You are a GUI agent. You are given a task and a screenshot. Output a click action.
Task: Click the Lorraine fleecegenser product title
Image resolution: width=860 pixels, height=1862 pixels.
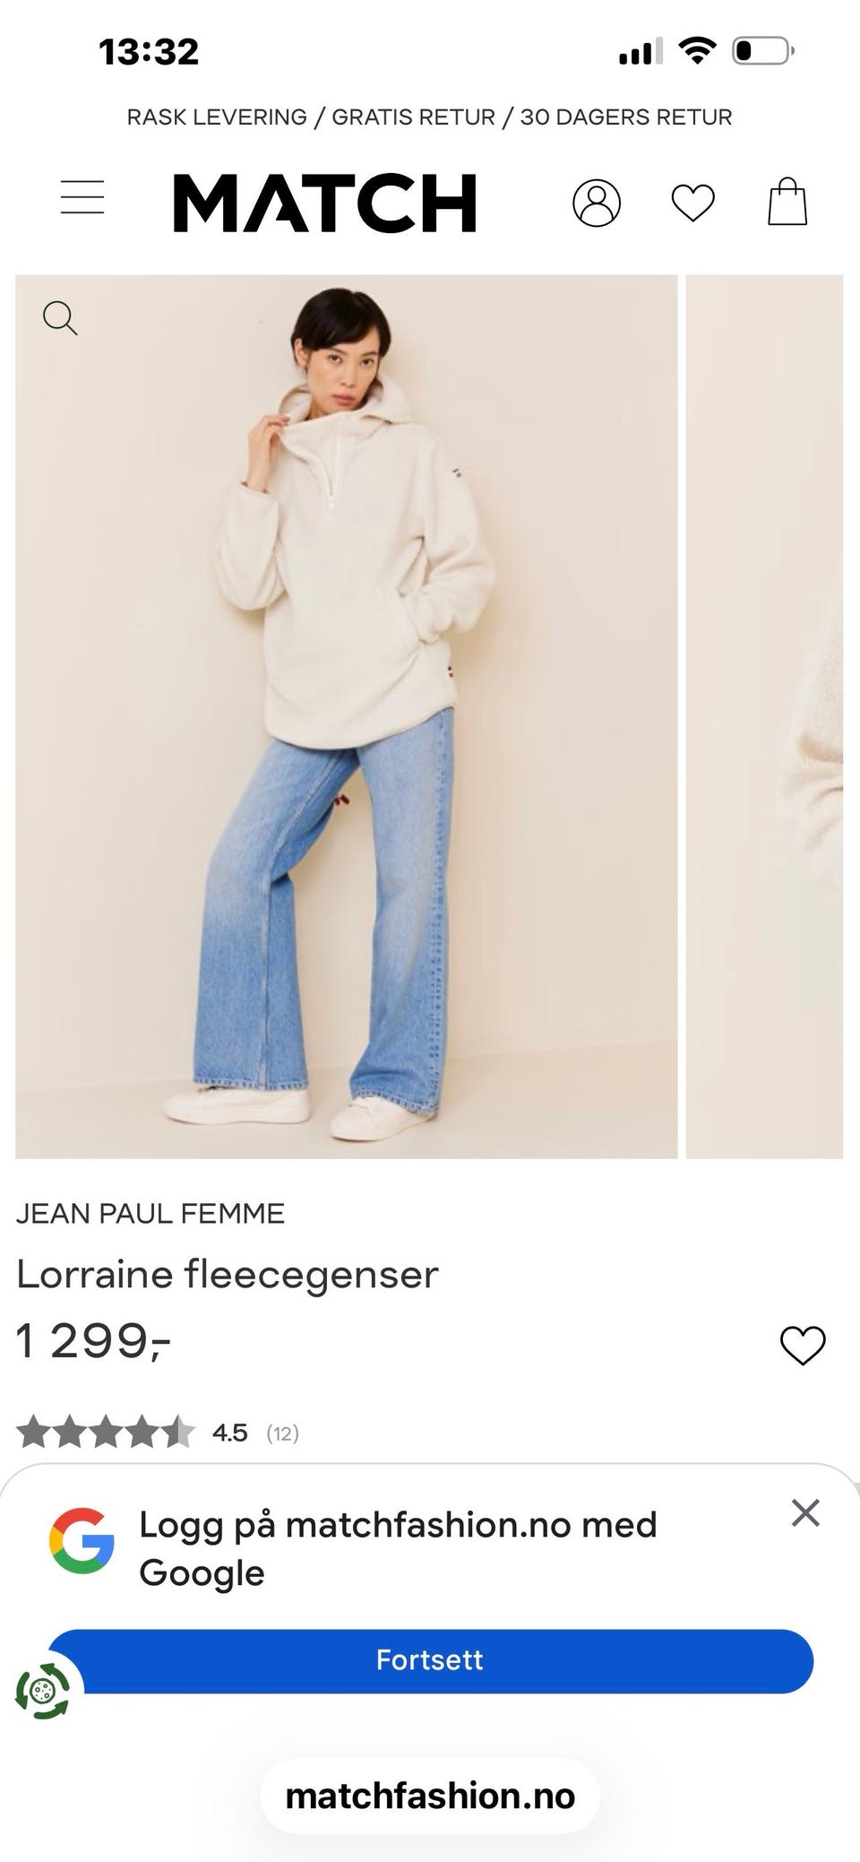point(228,1275)
